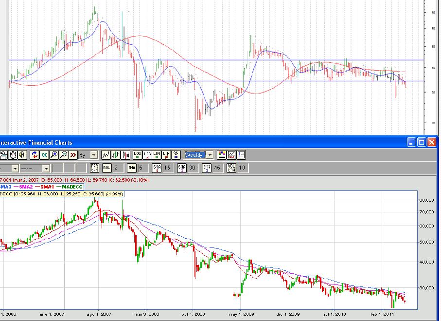Screen dimensions: 441x321
Task: Click the SMA 3 period field showing 45
Action: pyautogui.click(x=217, y=168)
